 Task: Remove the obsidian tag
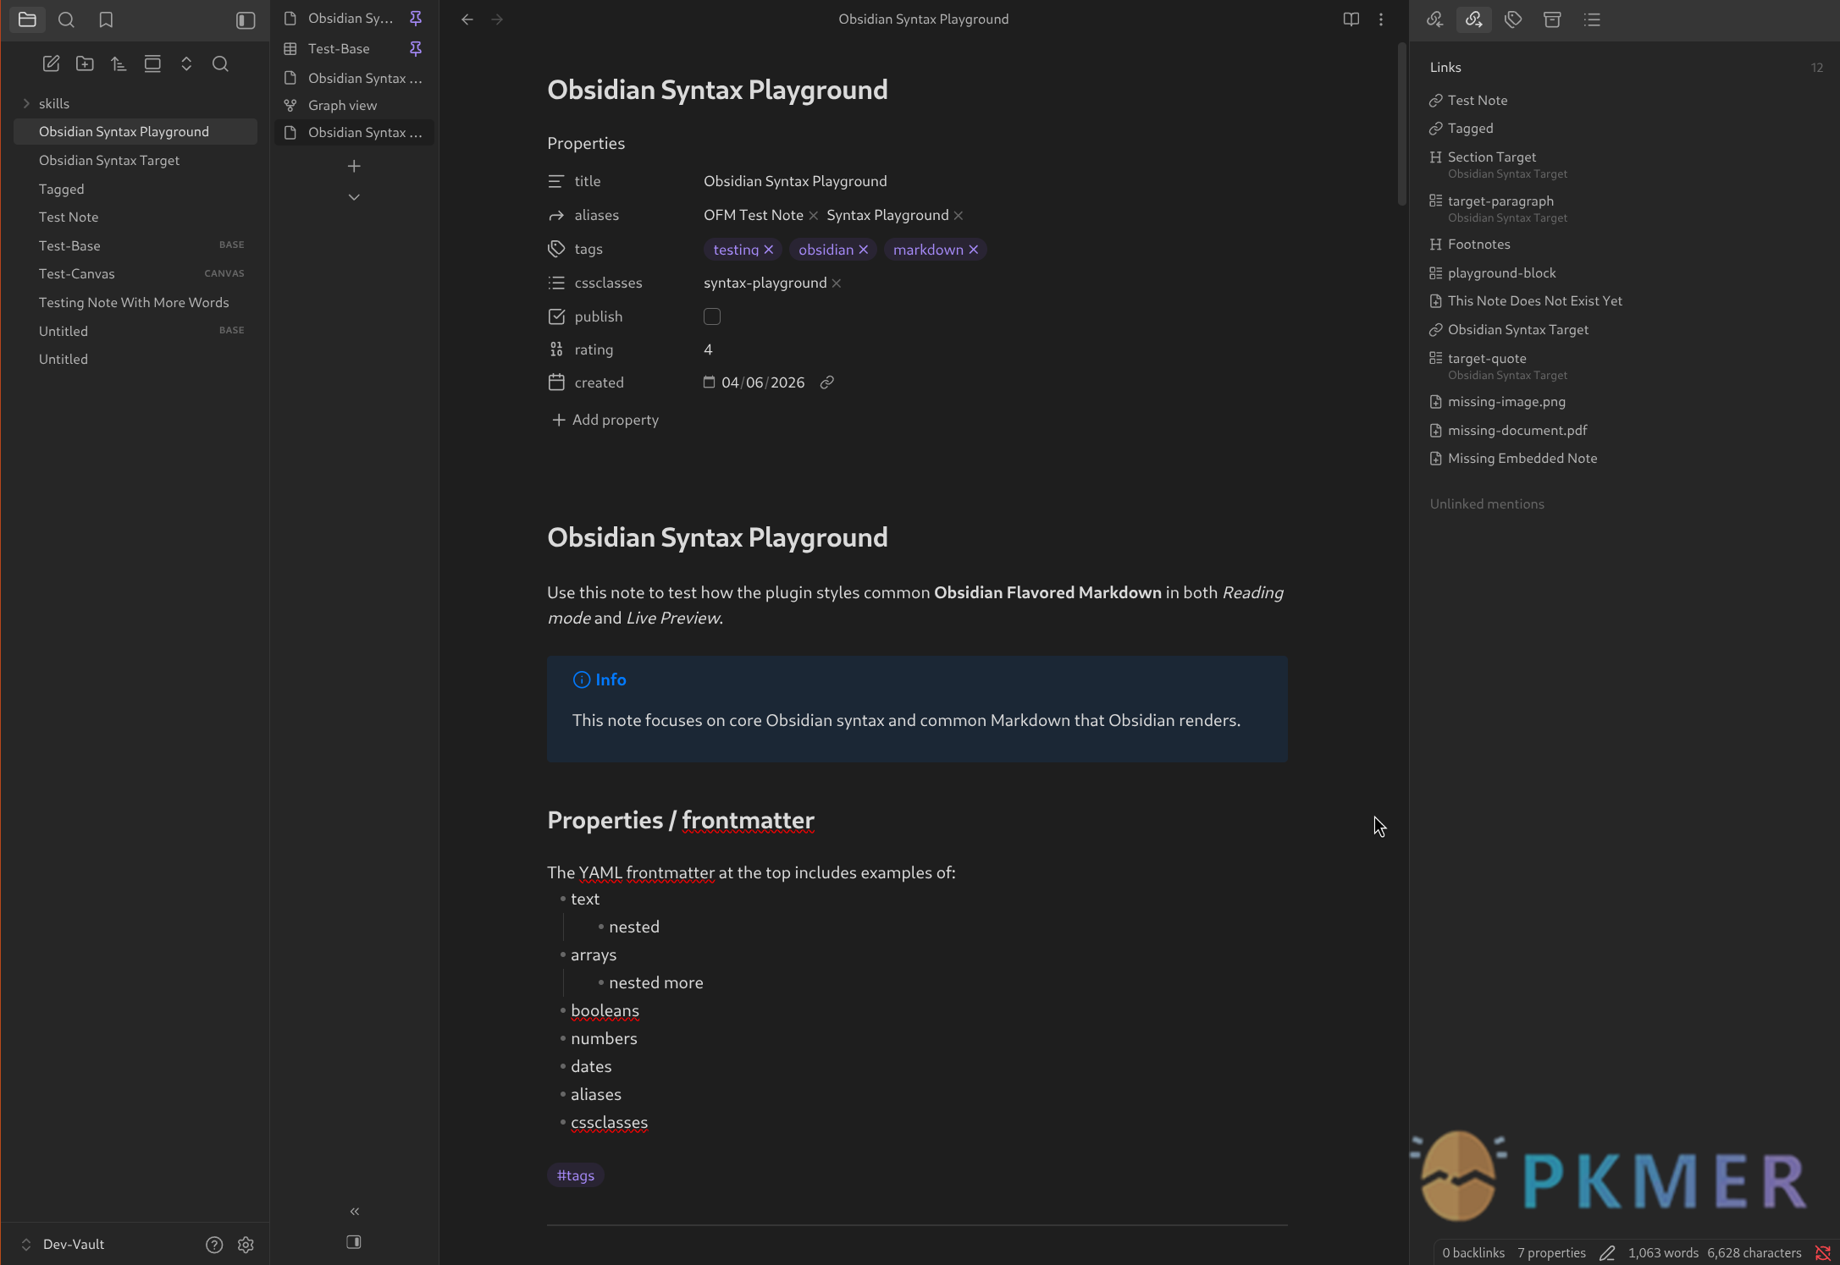pyautogui.click(x=864, y=250)
